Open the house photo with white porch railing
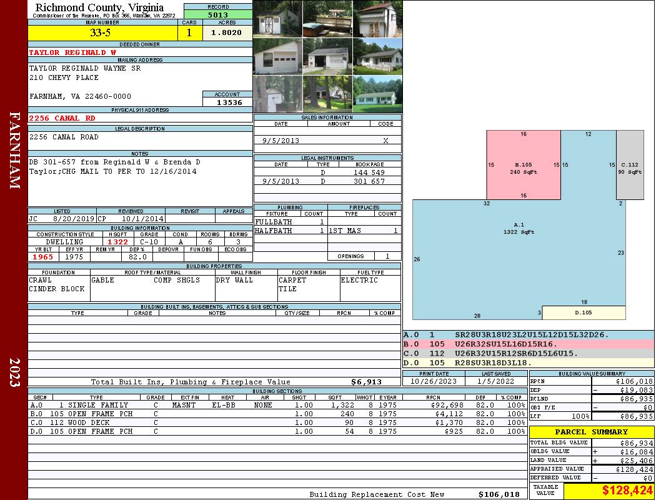 377,57
